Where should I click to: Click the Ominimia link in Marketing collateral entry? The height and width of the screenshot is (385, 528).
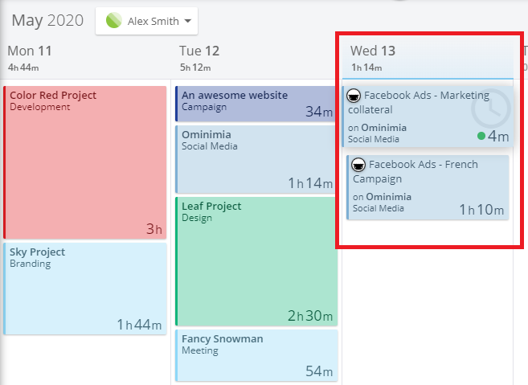[x=384, y=128]
